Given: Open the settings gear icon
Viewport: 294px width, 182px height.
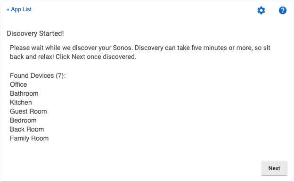Looking at the screenshot, I should (261, 10).
